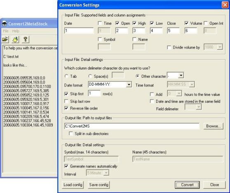Click the Close button at dialog bottom
The width and height of the screenshot is (230, 193).
coord(214,185)
